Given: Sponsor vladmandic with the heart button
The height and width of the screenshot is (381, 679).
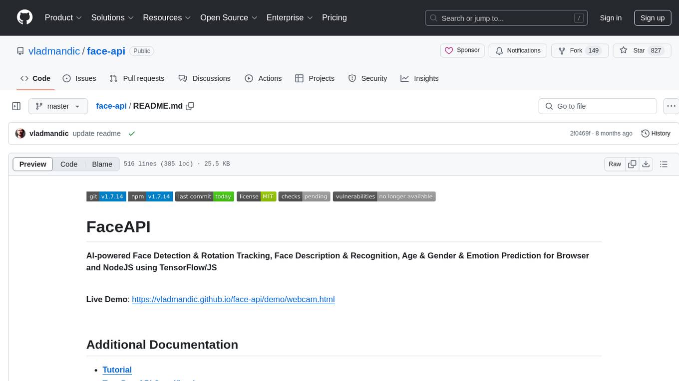Looking at the screenshot, I should (x=462, y=50).
